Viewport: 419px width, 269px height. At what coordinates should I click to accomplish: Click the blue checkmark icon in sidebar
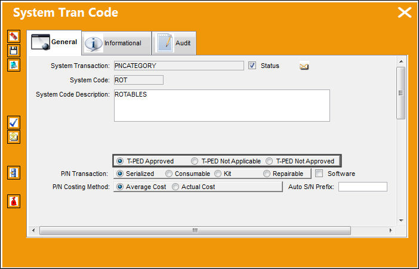pyautogui.click(x=14, y=123)
